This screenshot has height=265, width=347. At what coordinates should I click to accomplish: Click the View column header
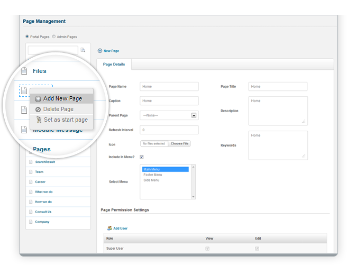click(x=209, y=238)
